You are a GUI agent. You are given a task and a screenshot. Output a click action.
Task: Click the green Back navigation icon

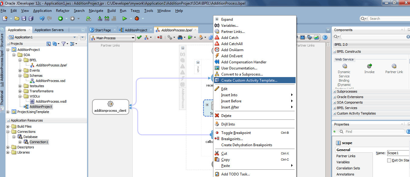[x=60, y=19]
